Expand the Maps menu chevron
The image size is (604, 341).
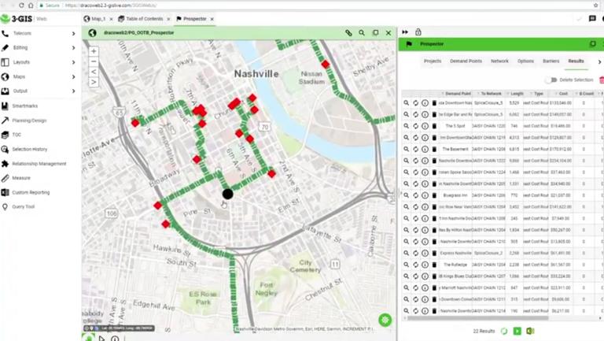(73, 76)
